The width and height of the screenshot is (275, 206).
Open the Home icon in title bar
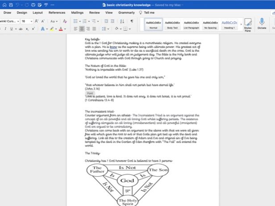(x=4, y=5)
